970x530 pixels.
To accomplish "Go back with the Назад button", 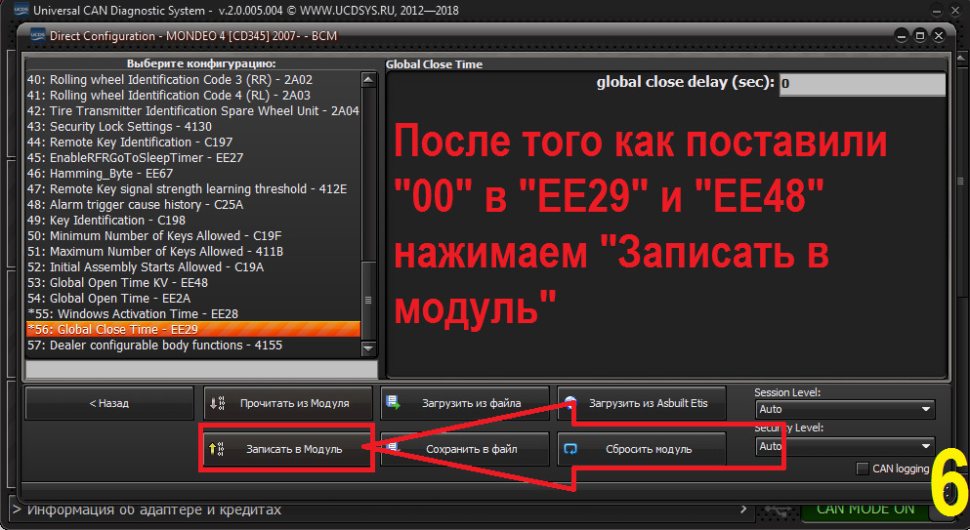I will click(109, 403).
